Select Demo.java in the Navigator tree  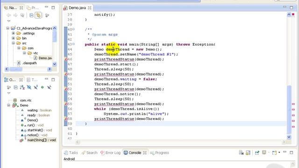click(x=43, y=58)
